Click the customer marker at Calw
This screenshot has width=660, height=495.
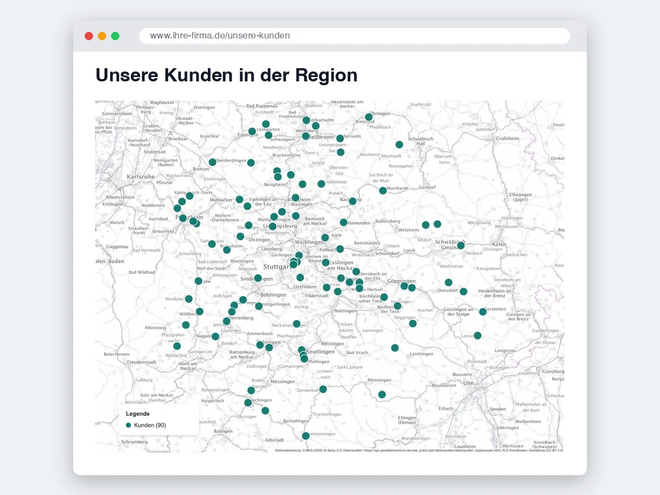coord(198,281)
